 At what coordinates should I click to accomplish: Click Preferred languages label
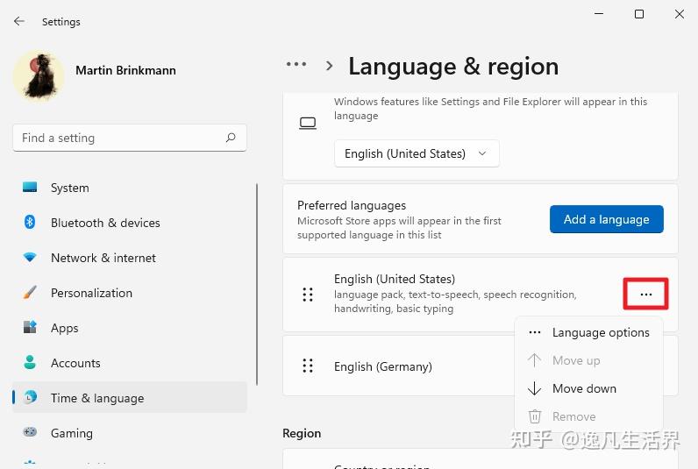click(352, 205)
